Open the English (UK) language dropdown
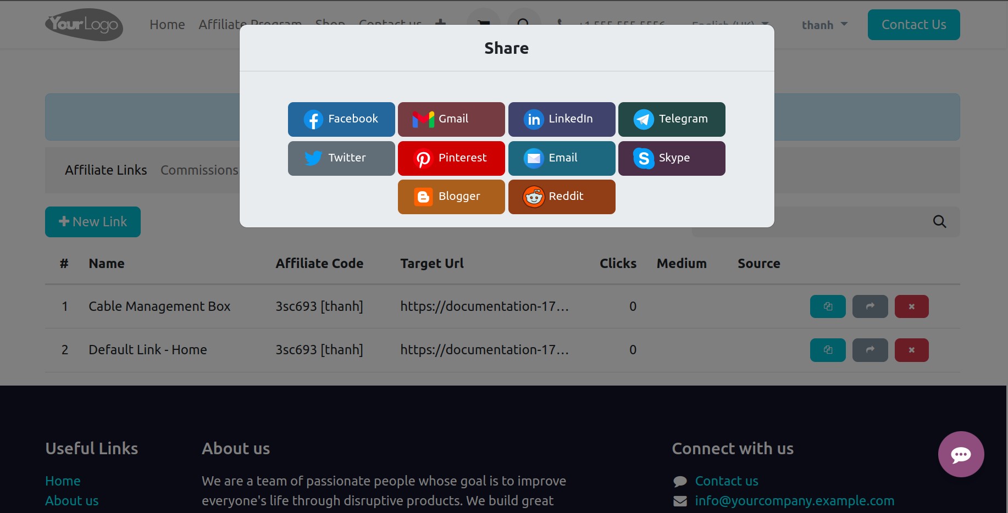This screenshot has width=1008, height=513. tap(728, 25)
